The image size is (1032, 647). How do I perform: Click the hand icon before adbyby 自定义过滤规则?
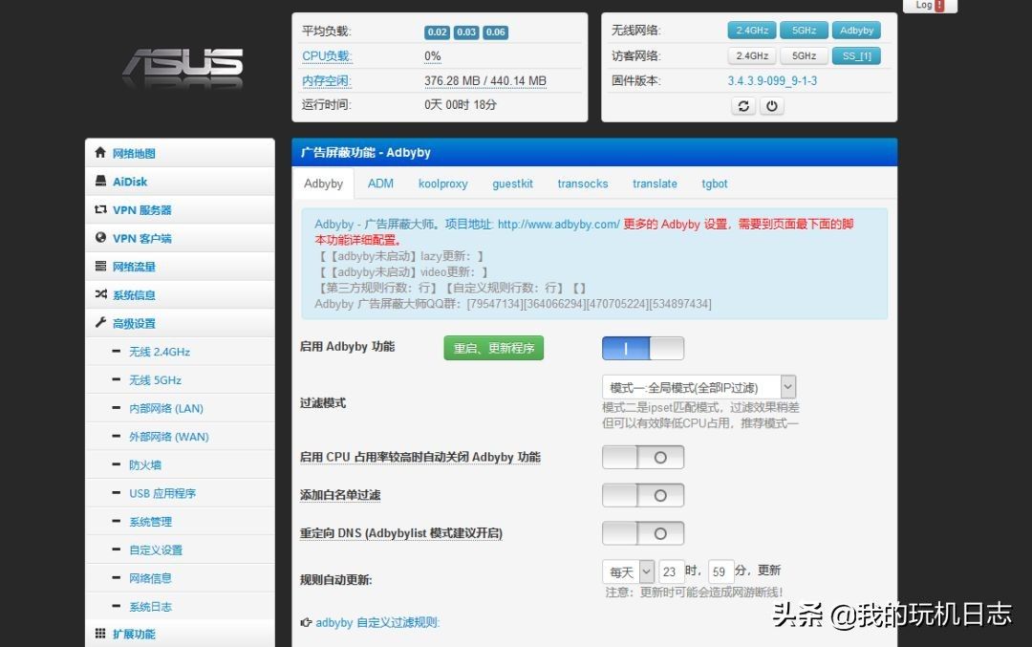click(x=306, y=622)
